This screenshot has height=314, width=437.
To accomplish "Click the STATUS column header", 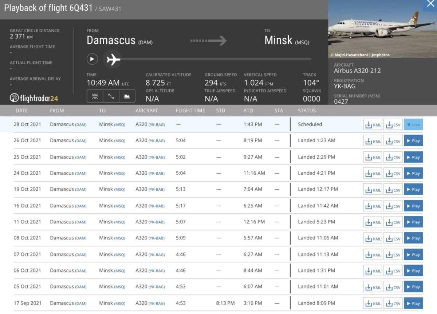I will pyautogui.click(x=307, y=111).
